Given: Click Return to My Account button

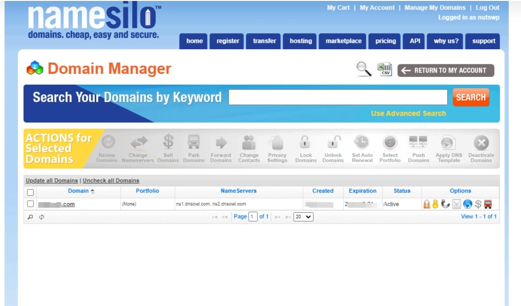Looking at the screenshot, I should 445,70.
